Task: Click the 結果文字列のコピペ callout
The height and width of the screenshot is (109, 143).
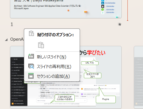Action: click(x=92, y=76)
